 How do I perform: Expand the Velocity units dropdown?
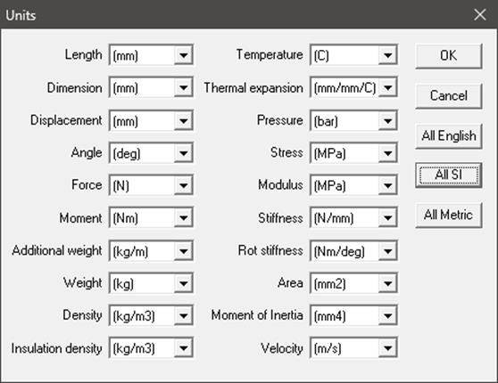(353, 347)
